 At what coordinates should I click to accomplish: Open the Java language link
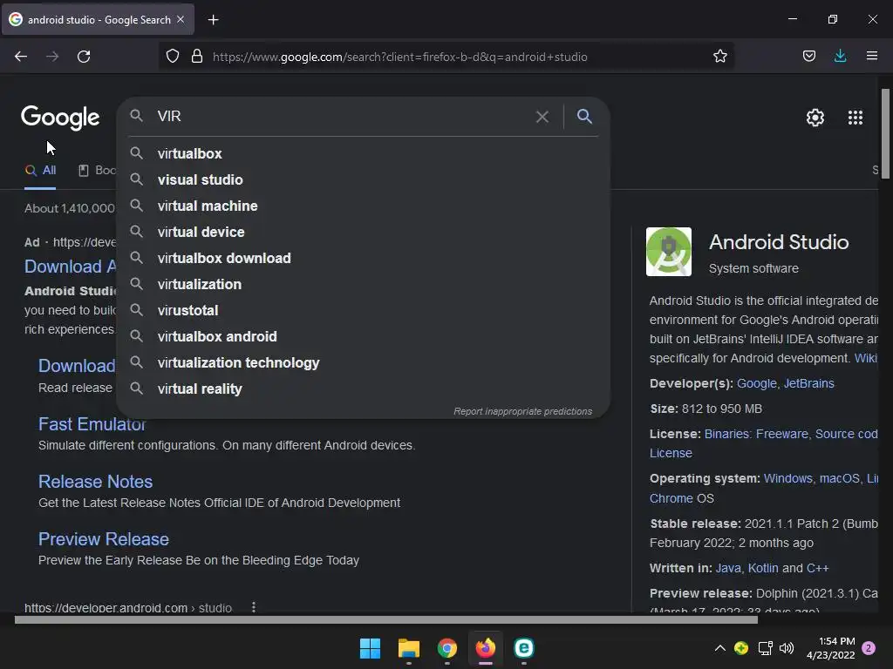point(728,568)
